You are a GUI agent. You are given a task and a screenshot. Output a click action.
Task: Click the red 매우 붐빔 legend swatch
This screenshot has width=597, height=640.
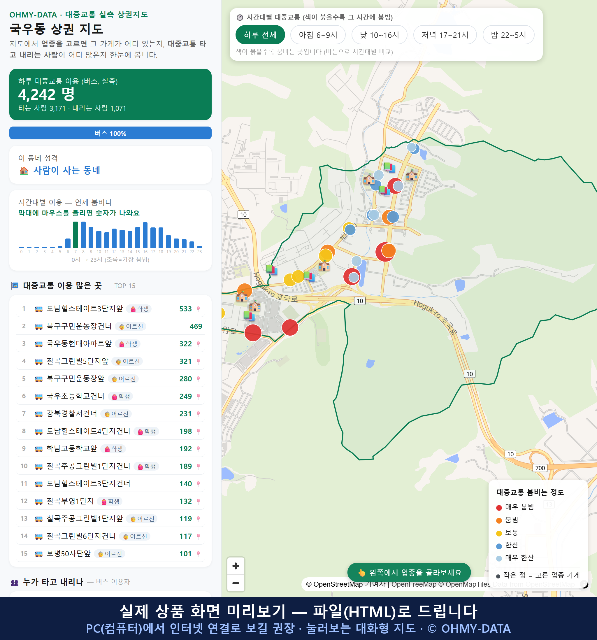coord(499,508)
